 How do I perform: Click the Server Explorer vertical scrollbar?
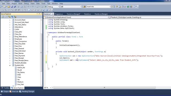pyautogui.click(x=41, y=53)
